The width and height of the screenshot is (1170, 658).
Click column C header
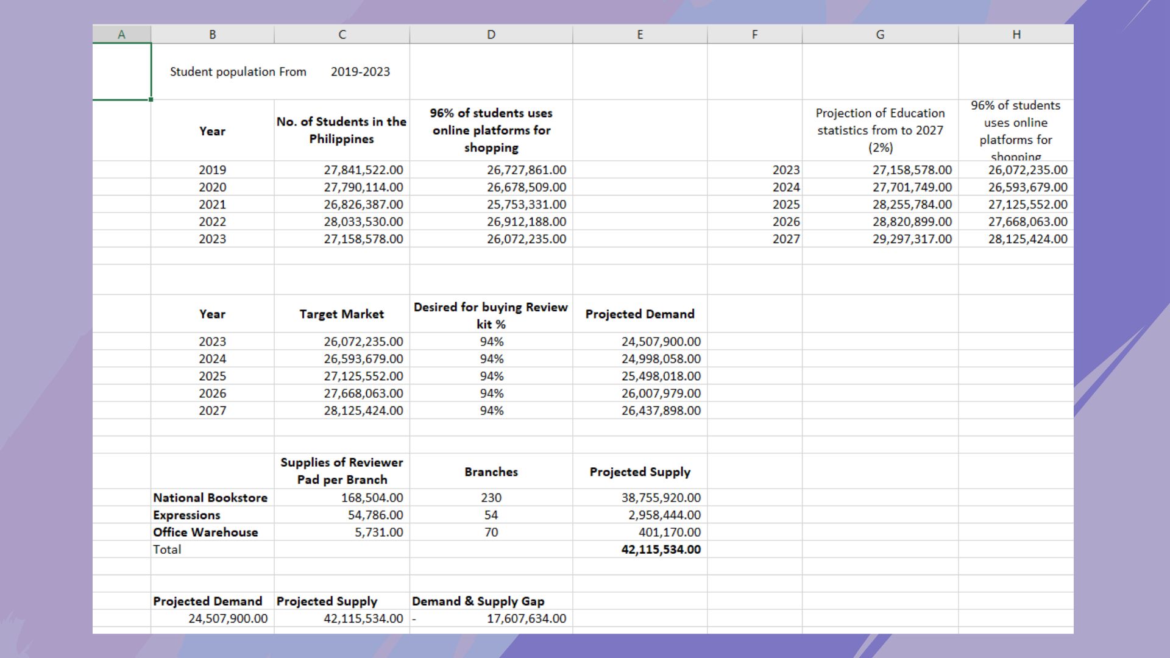[342, 35]
